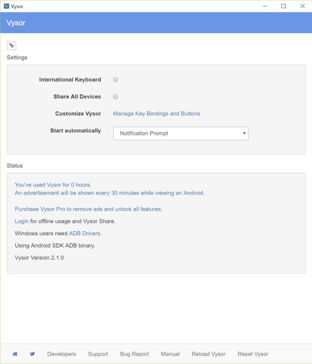Open Manage Key Bindings and Buttons link
This screenshot has height=364, width=312.
pos(157,113)
